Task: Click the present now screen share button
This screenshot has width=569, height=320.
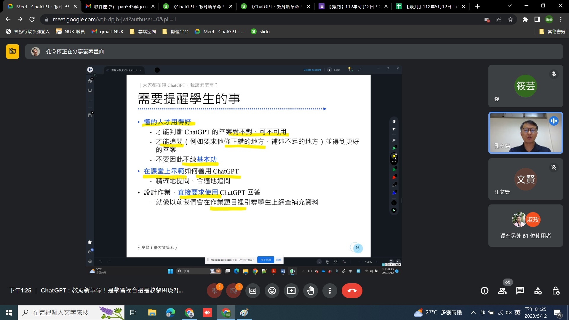Action: [291, 291]
